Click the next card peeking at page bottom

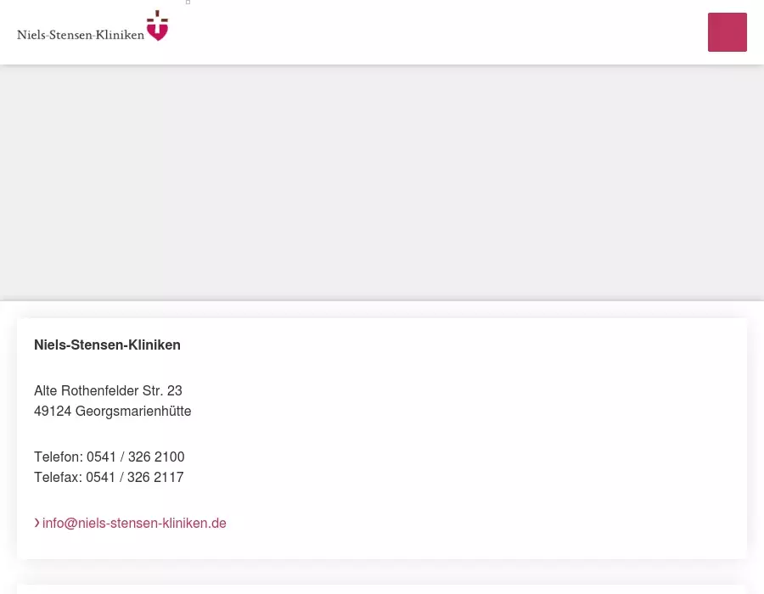pyautogui.click(x=382, y=589)
